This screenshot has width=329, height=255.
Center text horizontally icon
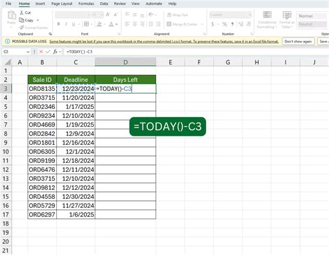pyautogui.click(x=135, y=24)
